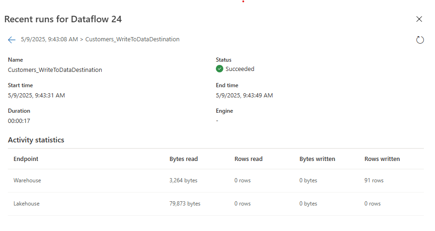
Task: Go back using the left arrow icon
Action: [x=12, y=40]
